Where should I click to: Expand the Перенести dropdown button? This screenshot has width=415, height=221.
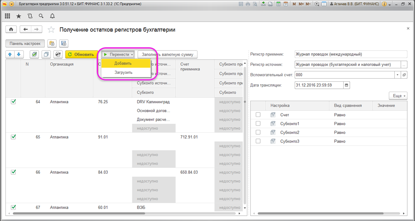pos(118,54)
